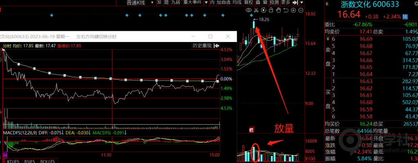
Task: Close the intraday 分时 window
Action: (228, 37)
